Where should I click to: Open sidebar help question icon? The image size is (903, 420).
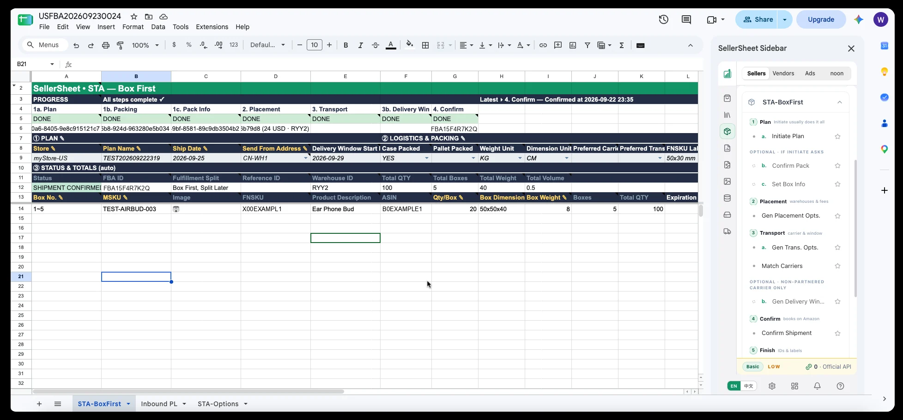click(x=840, y=386)
